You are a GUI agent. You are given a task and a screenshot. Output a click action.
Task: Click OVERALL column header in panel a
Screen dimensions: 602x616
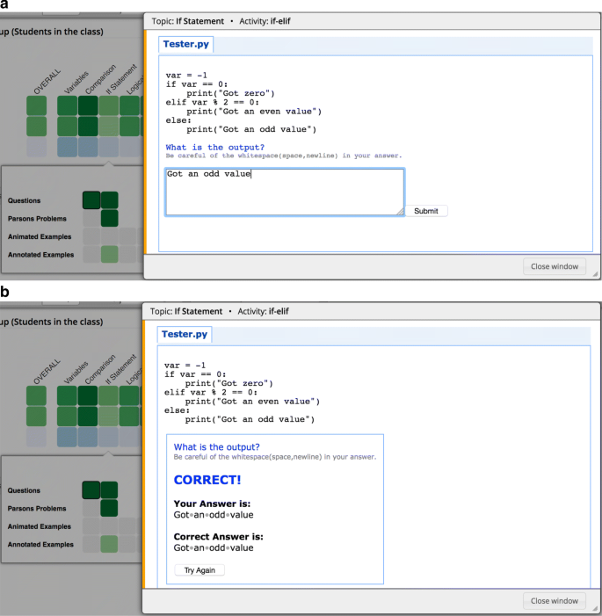(47, 82)
